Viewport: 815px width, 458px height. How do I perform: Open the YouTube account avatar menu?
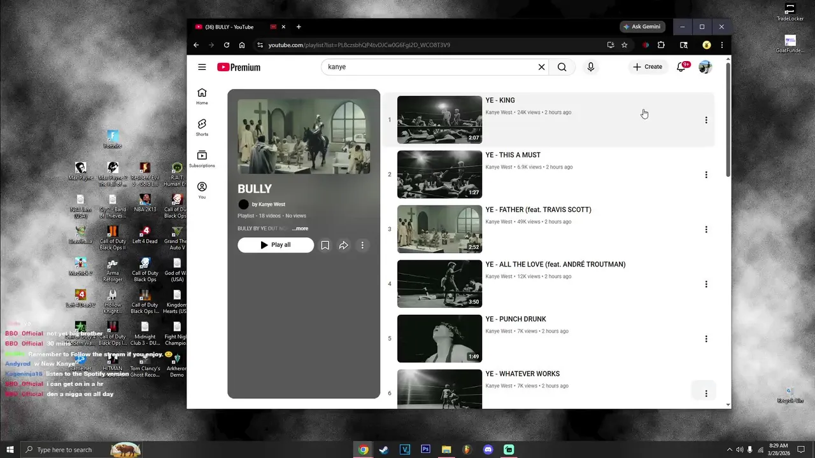click(x=705, y=67)
